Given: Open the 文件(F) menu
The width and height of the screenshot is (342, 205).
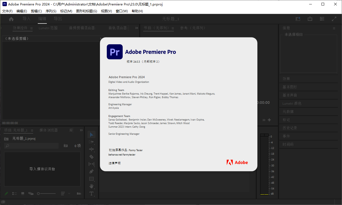Looking at the screenshot, I should click(x=7, y=11).
